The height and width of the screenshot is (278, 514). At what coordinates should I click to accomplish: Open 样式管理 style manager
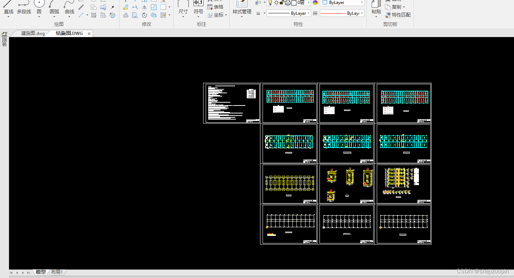[x=242, y=7]
